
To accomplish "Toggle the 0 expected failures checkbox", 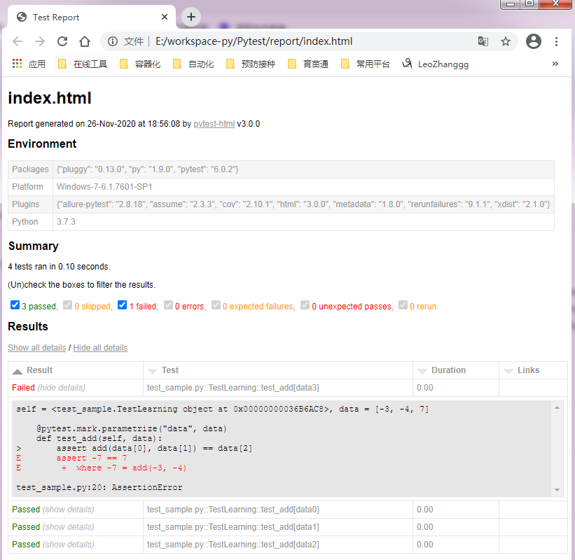I will click(216, 305).
